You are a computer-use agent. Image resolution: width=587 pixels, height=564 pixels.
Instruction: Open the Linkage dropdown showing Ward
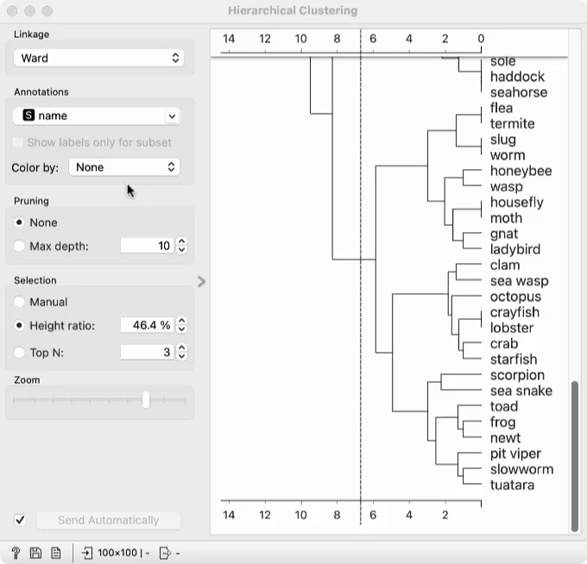[98, 58]
